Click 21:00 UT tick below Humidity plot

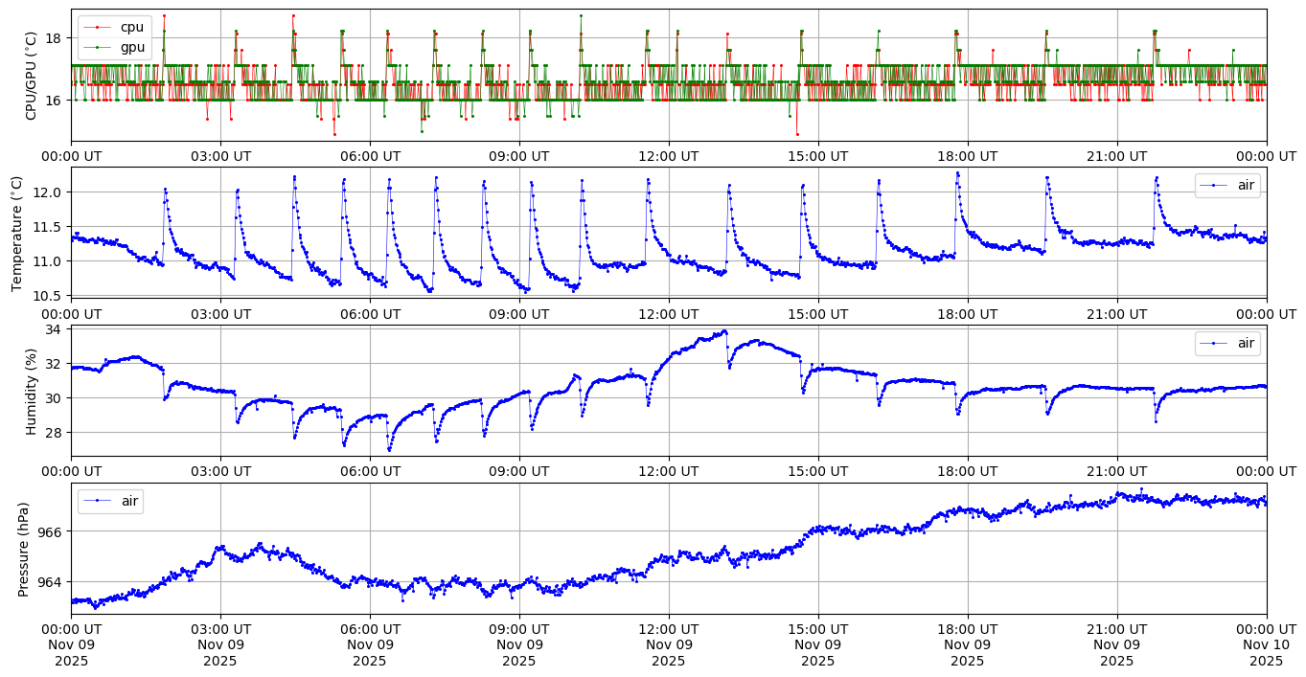pyautogui.click(x=1116, y=472)
